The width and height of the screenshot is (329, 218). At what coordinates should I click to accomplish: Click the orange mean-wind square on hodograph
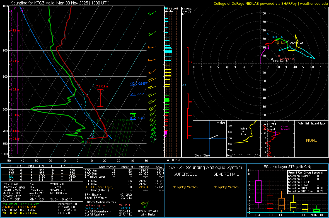click(x=276, y=42)
